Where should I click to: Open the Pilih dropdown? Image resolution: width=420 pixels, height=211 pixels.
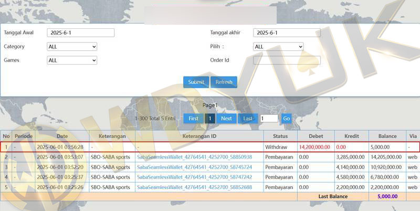(x=278, y=47)
